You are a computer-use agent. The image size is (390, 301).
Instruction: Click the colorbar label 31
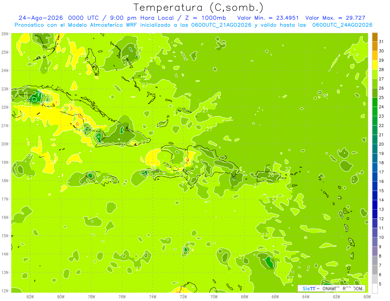click(x=381, y=42)
